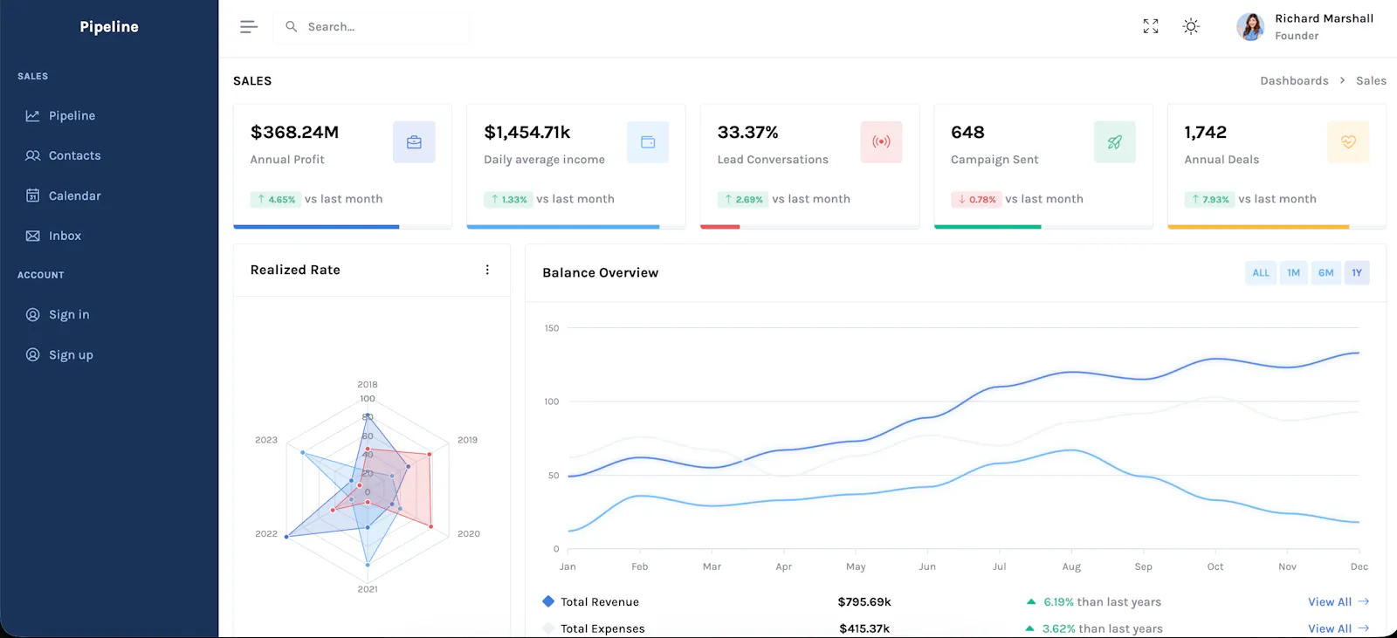Screen dimensions: 1397x638
Task: Click the $415.37k Total Expenses amount
Action: coord(864,628)
